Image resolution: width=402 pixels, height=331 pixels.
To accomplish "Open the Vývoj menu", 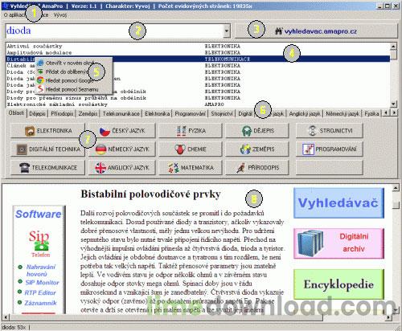I will [60, 15].
